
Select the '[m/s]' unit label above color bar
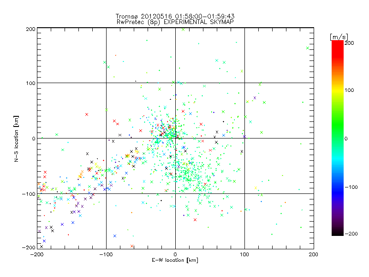pos(339,37)
